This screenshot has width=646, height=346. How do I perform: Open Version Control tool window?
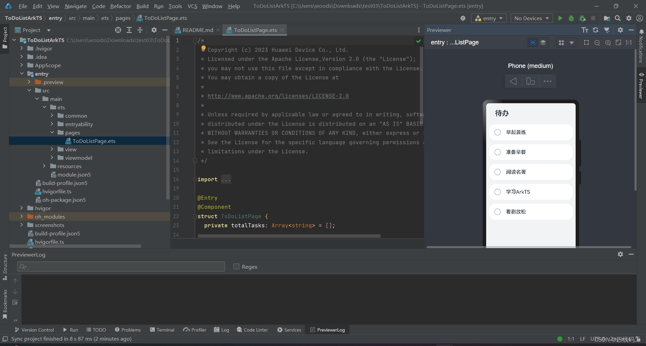[34, 330]
